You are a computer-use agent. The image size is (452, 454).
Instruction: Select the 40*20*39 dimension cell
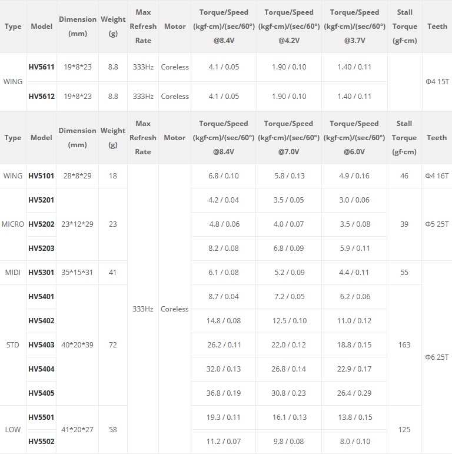(77, 345)
